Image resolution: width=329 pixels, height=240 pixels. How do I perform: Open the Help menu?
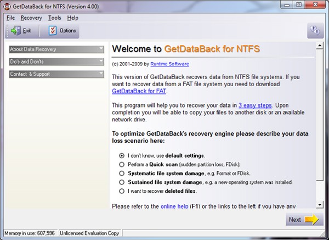coord(73,18)
